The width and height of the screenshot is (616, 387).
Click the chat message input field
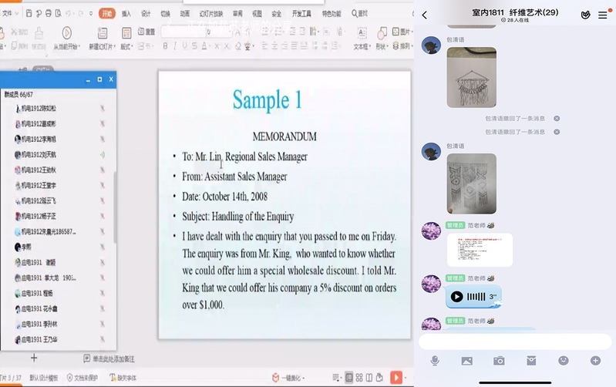click(516, 341)
